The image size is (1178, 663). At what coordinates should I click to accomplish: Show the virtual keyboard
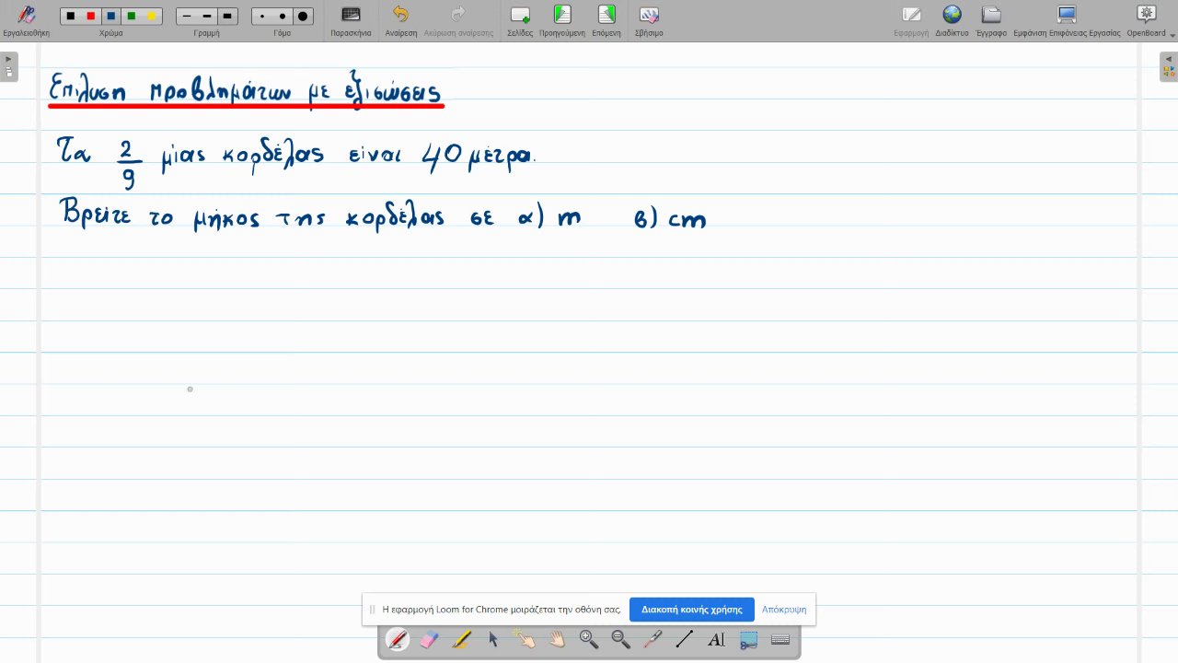(x=780, y=639)
